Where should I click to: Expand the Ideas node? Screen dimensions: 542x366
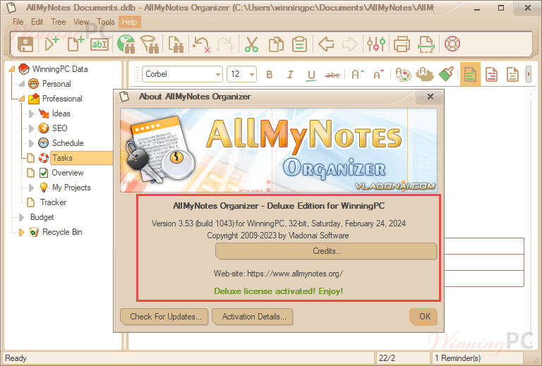32,114
